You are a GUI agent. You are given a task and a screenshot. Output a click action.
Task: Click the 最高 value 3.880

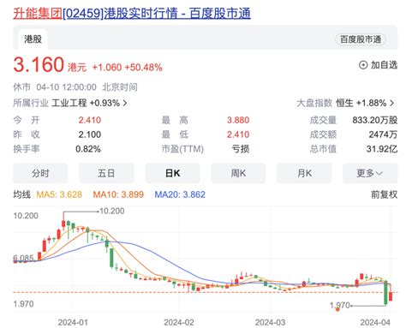tap(238, 120)
